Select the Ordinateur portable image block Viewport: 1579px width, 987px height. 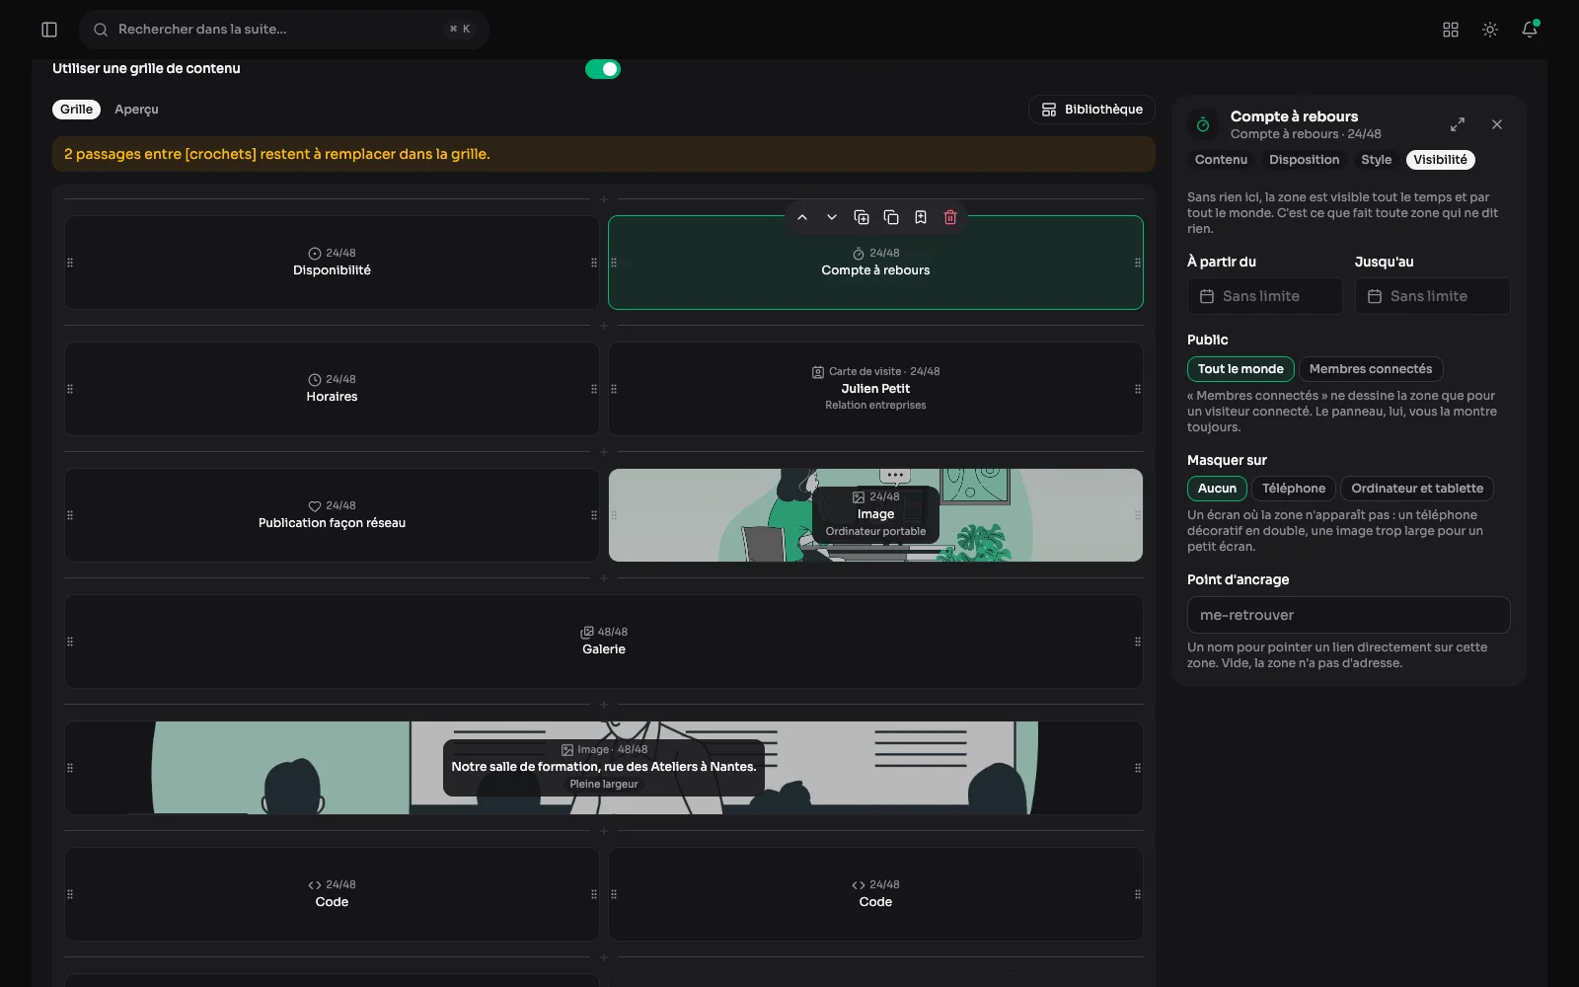point(875,515)
